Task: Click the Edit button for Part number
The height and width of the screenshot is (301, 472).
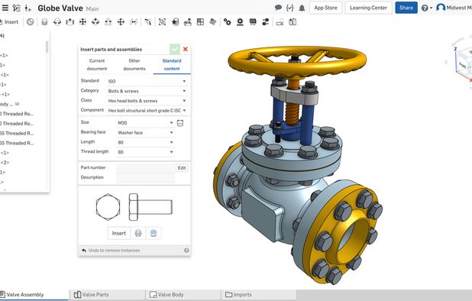Action: tap(182, 168)
